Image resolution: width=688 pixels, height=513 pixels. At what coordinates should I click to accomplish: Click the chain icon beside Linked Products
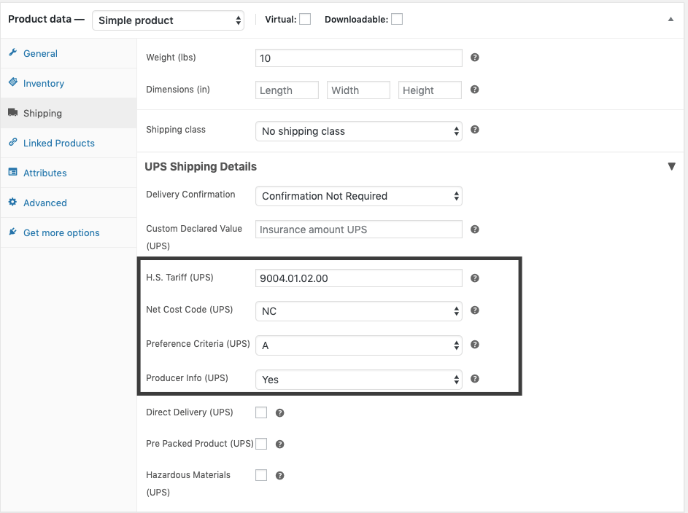click(13, 143)
